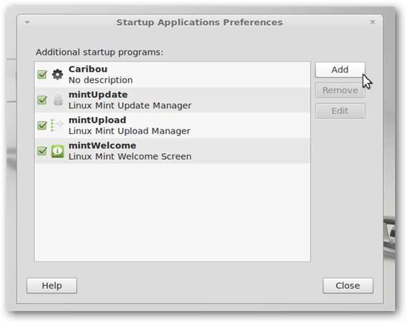Toggle the mintUpload checkbox

click(42, 125)
